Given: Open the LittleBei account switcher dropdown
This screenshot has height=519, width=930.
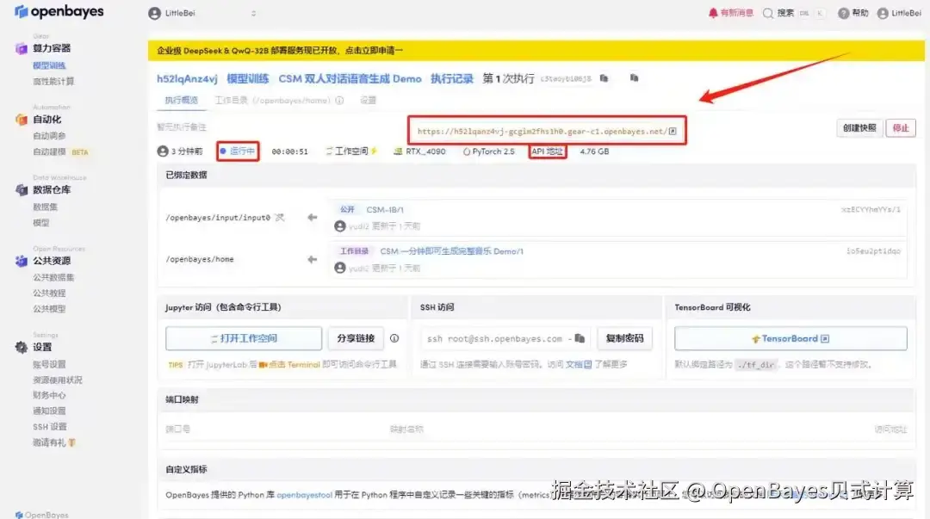Looking at the screenshot, I should click(202, 13).
